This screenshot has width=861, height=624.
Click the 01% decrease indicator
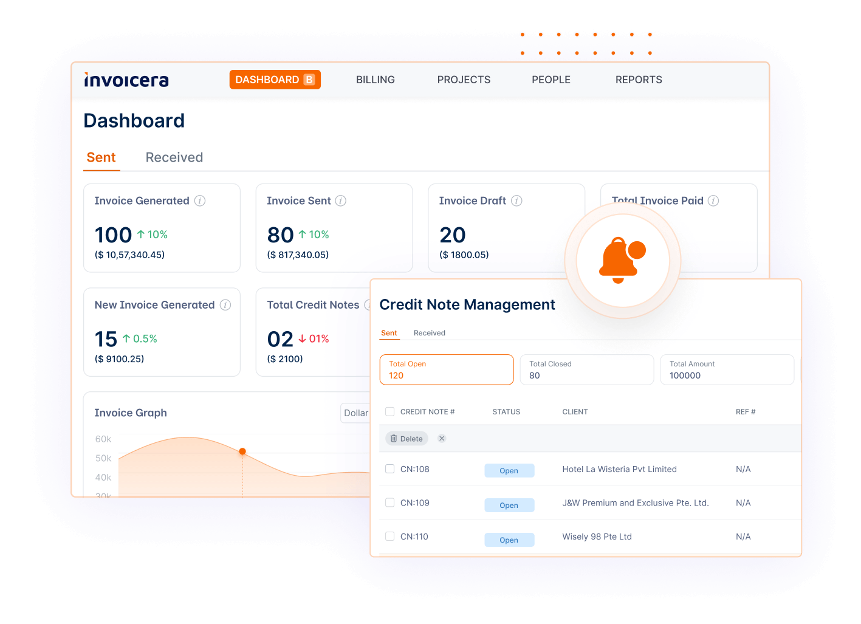(314, 338)
